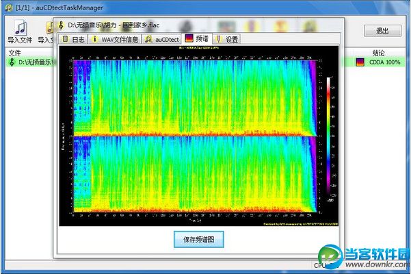Click the music icon in dialog title bar
The height and width of the screenshot is (274, 411).
61,25
